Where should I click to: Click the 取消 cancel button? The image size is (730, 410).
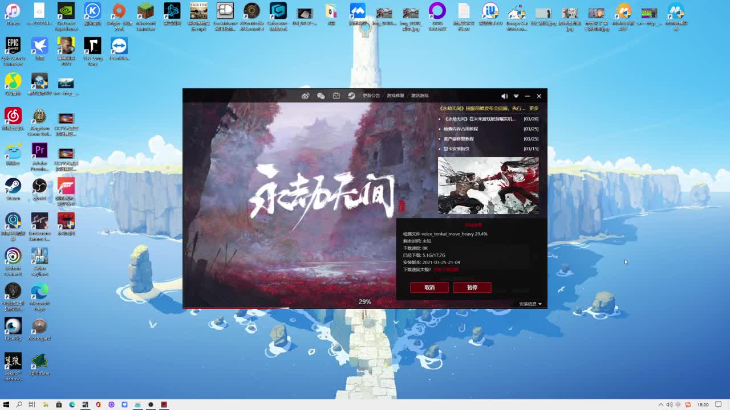[429, 288]
